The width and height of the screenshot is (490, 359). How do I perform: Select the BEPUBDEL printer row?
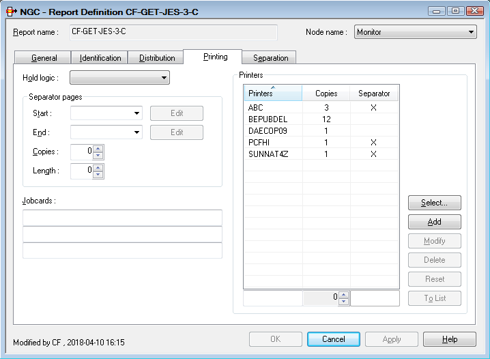[321, 119]
